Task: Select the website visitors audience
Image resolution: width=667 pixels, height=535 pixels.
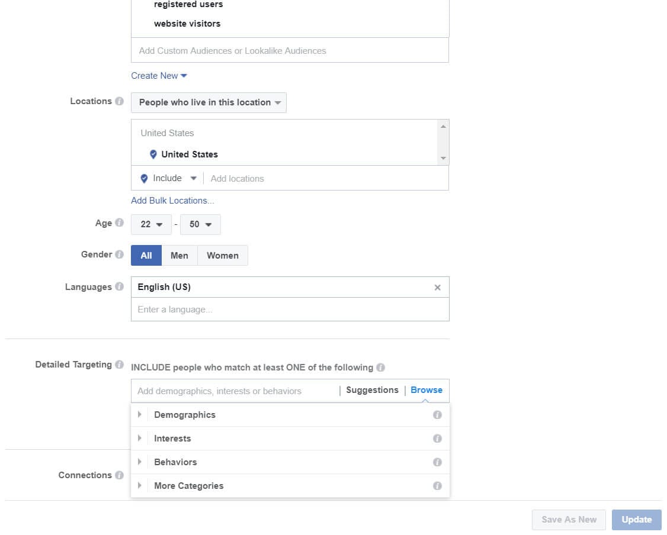Action: click(x=187, y=24)
